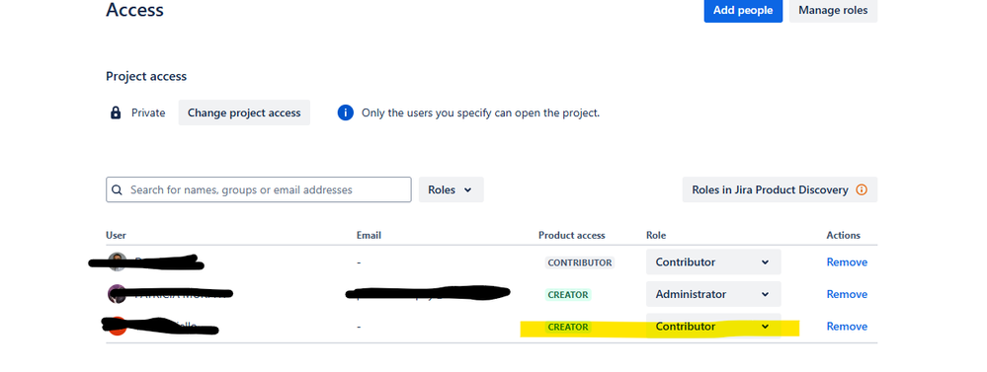Click the Actions column header
This screenshot has height=372, width=987.
point(843,235)
